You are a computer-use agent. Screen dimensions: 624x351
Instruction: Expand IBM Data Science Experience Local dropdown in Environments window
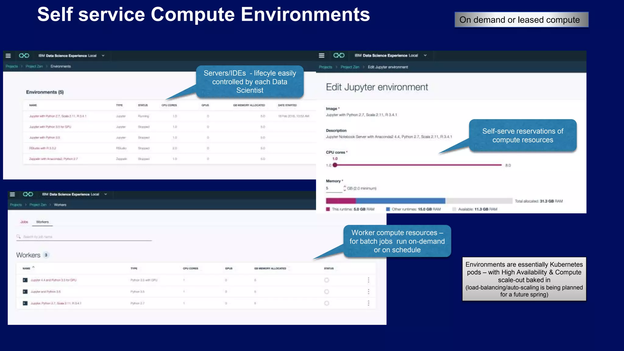pyautogui.click(x=103, y=56)
